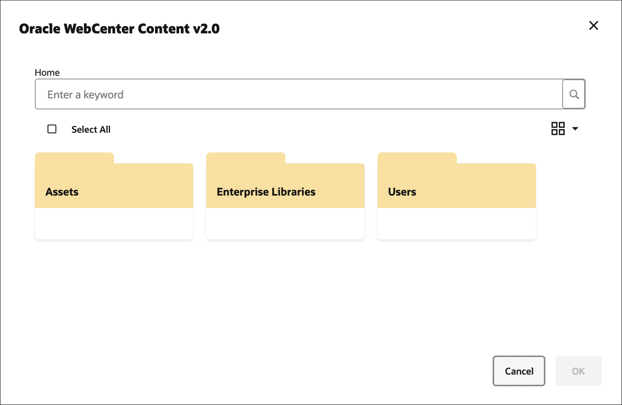Expand the view options dropdown arrow
Screen dimensions: 622x405
[x=575, y=129]
